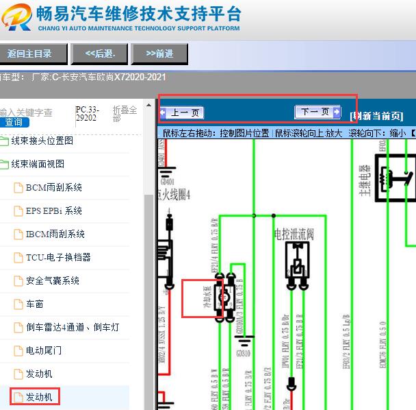This screenshot has height=410, width=416.
Task: Click file icon beside 安全气囊系统
Action: [18, 281]
